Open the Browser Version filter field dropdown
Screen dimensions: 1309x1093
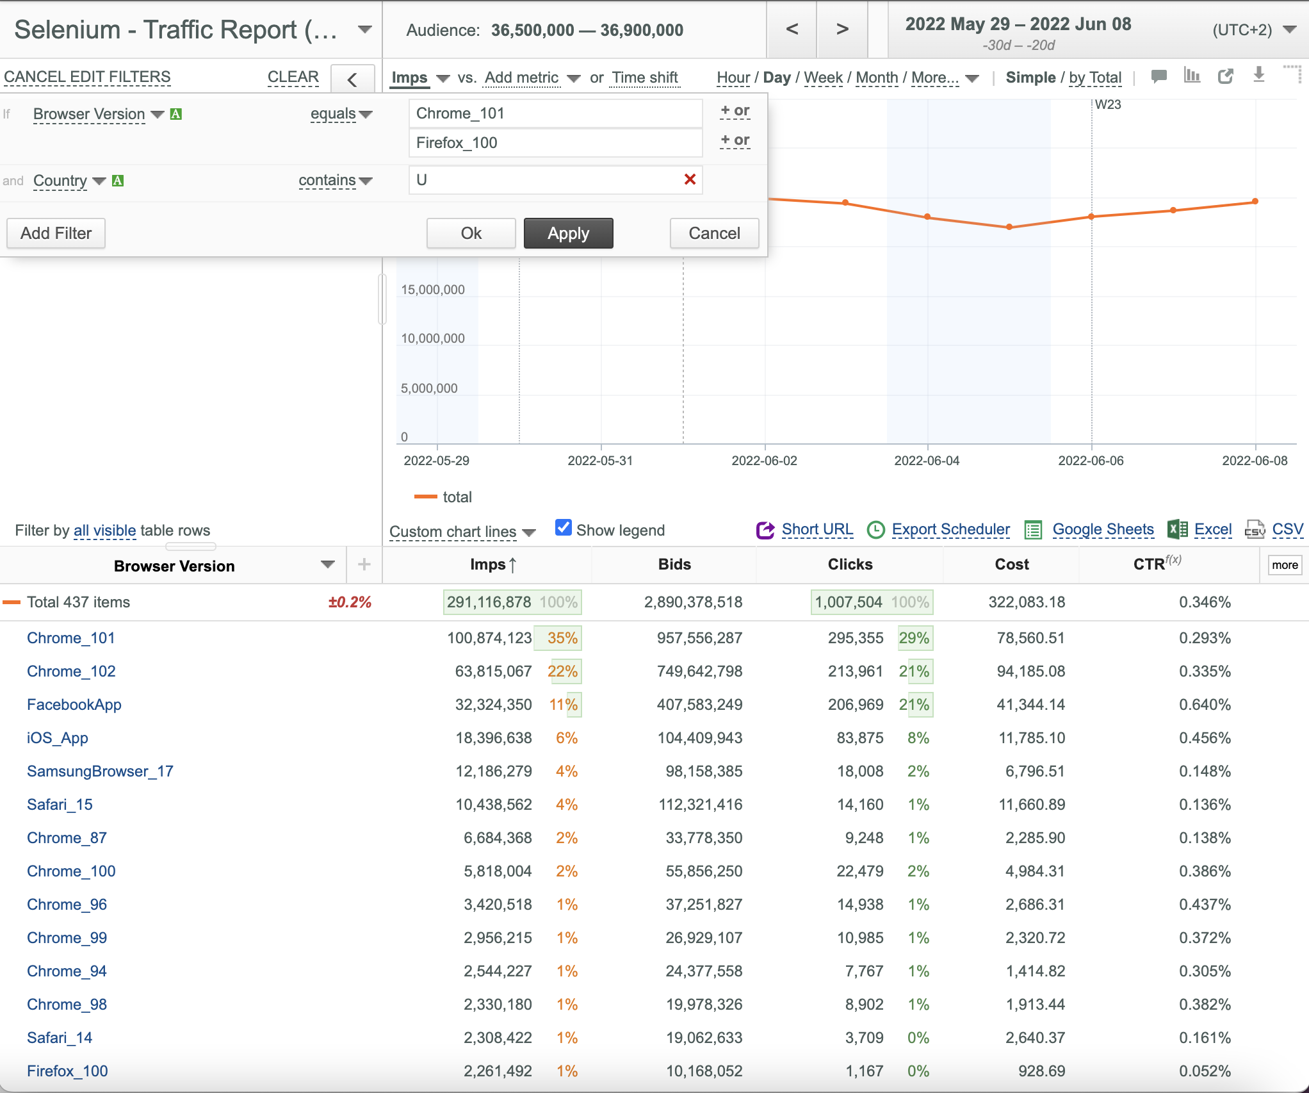pos(158,115)
